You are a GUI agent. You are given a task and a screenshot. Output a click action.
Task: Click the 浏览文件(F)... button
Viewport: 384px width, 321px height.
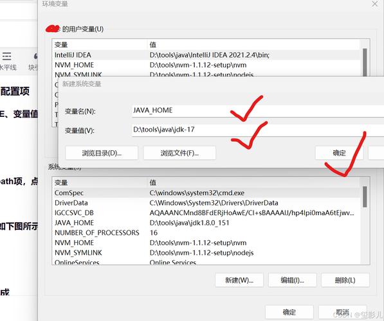click(179, 153)
